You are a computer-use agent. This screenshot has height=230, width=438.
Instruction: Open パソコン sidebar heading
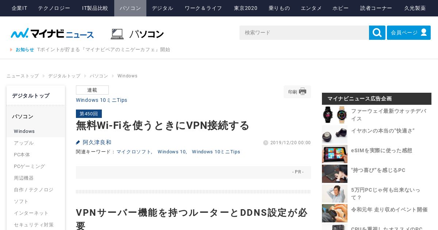[x=36, y=116]
